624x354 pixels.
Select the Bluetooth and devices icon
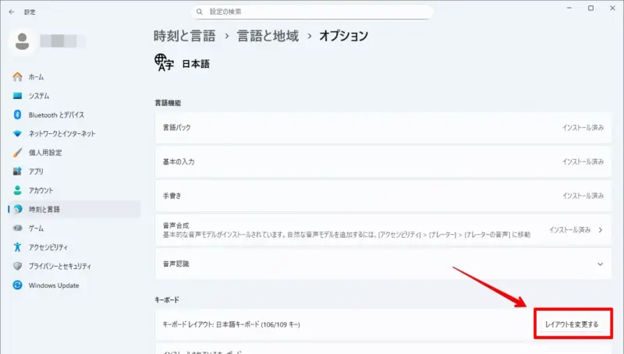(x=17, y=115)
